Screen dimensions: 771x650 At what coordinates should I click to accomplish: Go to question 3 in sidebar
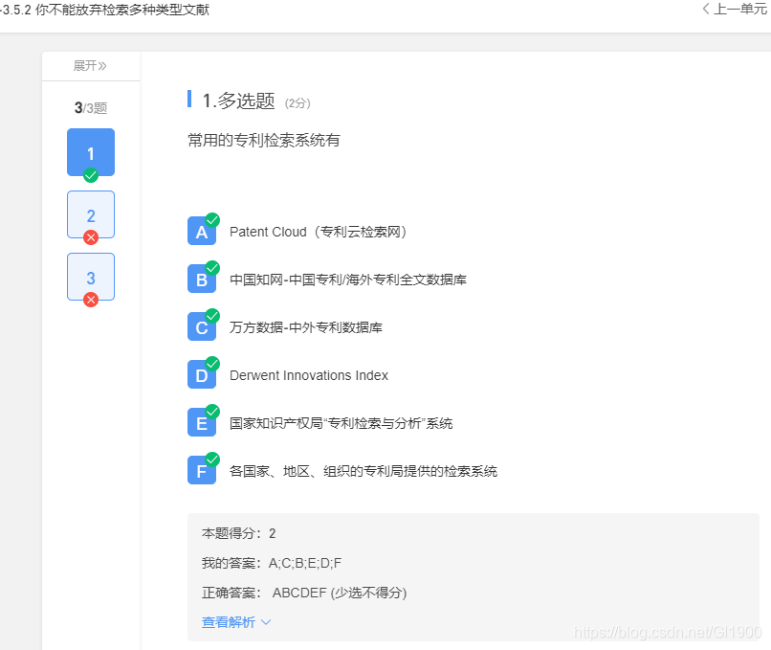[91, 277]
